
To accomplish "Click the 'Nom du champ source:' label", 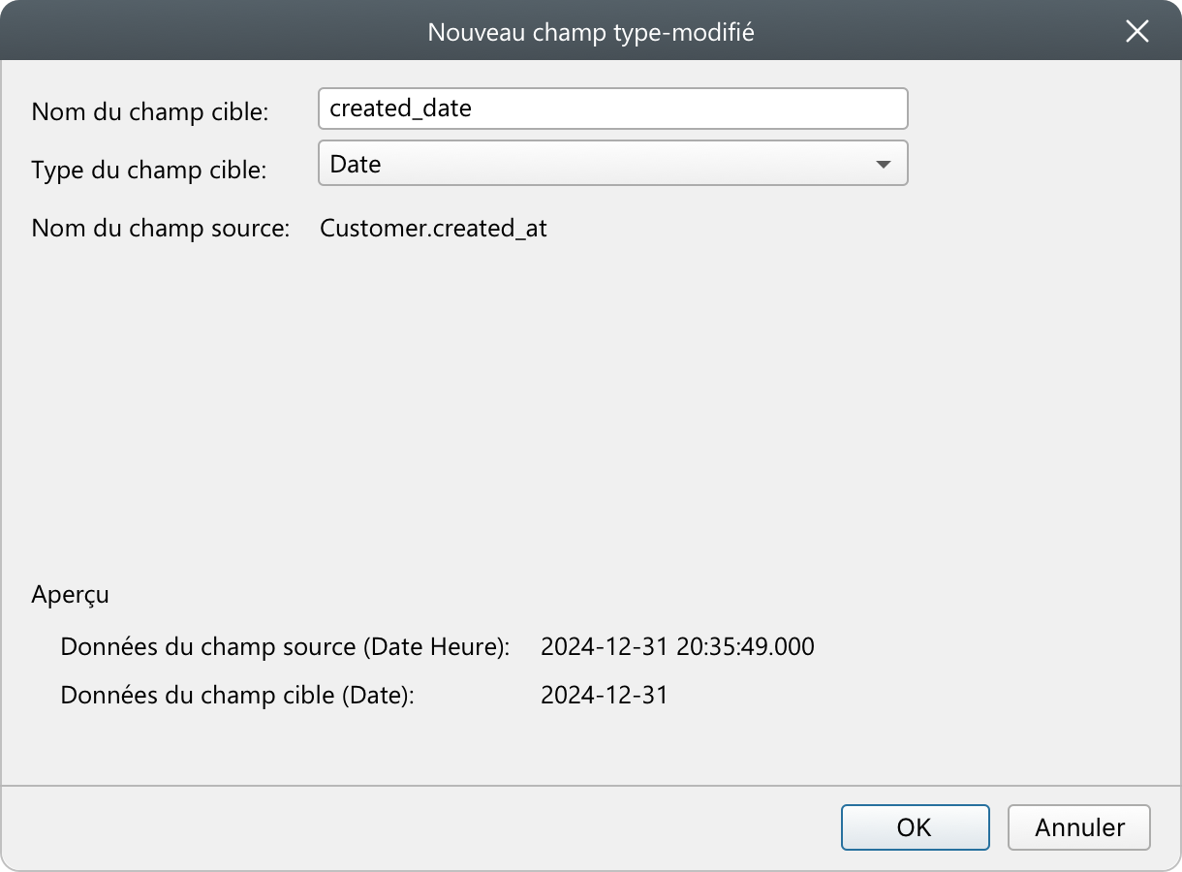I will point(161,229).
